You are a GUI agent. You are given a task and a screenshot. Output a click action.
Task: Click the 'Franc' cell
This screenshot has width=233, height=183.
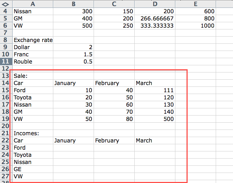click(x=33, y=54)
